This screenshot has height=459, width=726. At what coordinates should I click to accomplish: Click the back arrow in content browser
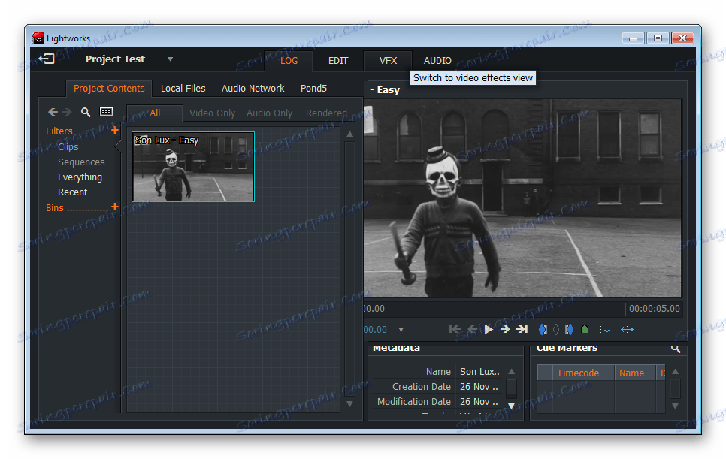point(53,112)
